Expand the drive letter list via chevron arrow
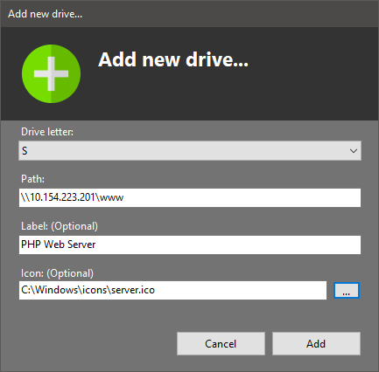This screenshot has height=372, width=379. tap(354, 151)
